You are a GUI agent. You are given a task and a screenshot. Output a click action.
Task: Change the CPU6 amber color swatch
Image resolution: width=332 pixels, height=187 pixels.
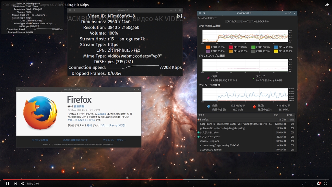pyautogui.click(x=231, y=51)
